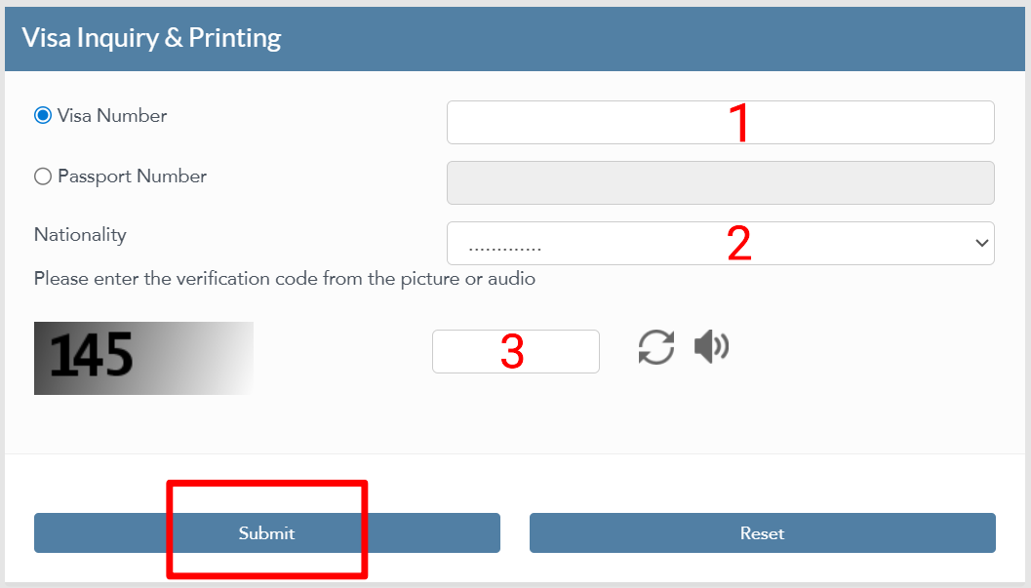
Task: Click the red number 2 marker
Action: click(739, 244)
